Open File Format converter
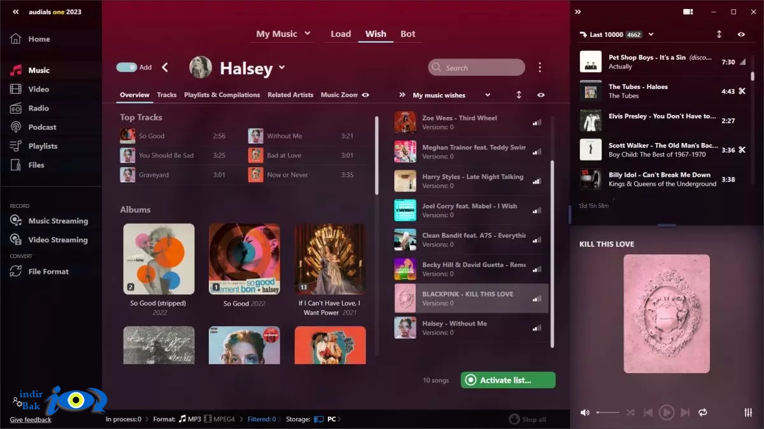Image resolution: width=764 pixels, height=429 pixels. [39, 271]
